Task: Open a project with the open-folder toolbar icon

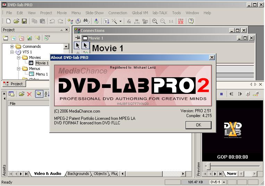Action: (16, 21)
